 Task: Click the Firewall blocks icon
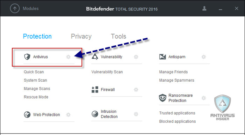(x=95, y=90)
